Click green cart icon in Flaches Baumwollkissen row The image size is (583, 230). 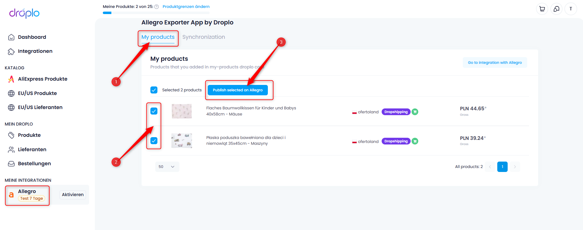click(415, 112)
